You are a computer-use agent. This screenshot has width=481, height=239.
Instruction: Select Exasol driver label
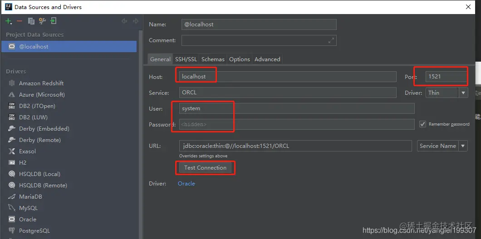tap(27, 151)
